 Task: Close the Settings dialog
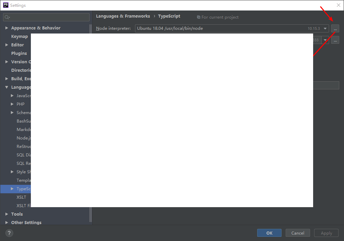click(x=339, y=5)
